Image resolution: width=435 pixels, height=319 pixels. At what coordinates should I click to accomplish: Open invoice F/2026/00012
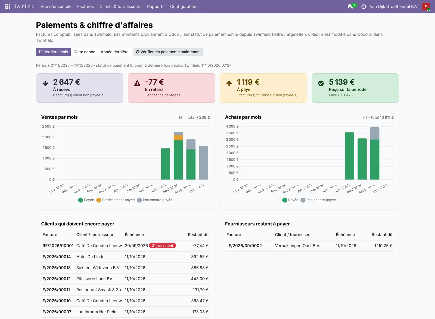(57, 279)
